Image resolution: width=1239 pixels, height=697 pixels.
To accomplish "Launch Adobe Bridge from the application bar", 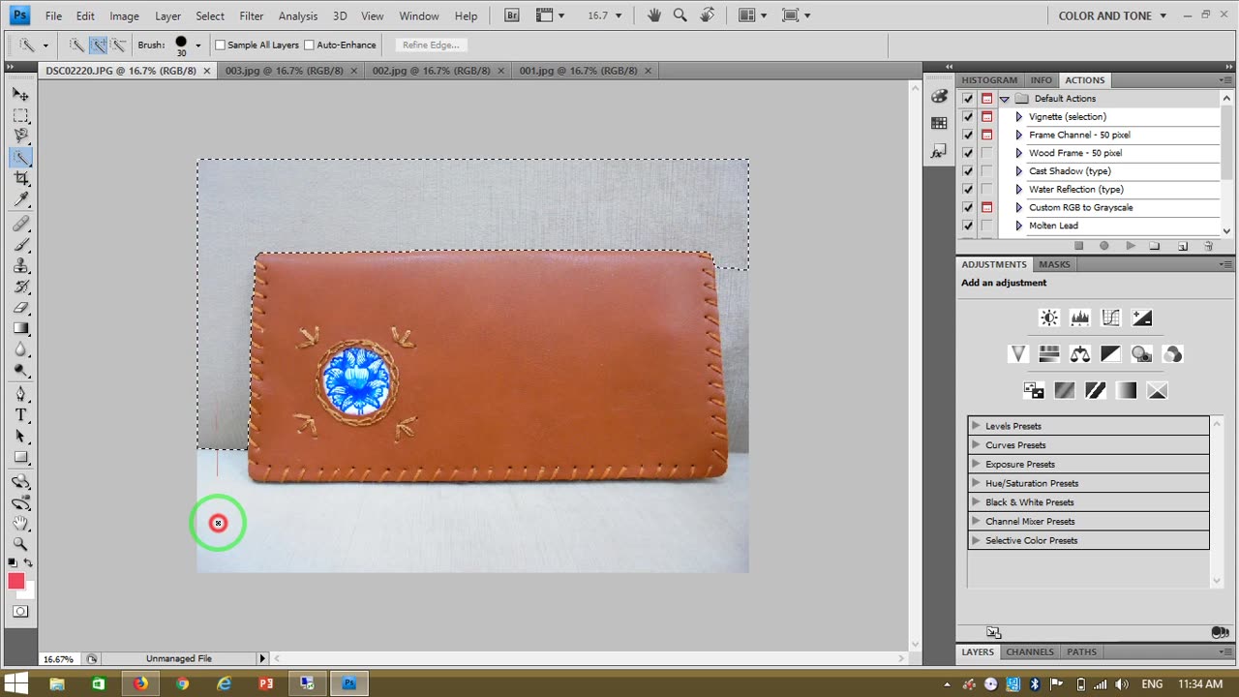I will (x=513, y=15).
